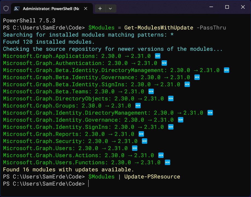The image size is (251, 197).
Task: Click the '$Modules' variable in first command
Action: [x=101, y=28]
